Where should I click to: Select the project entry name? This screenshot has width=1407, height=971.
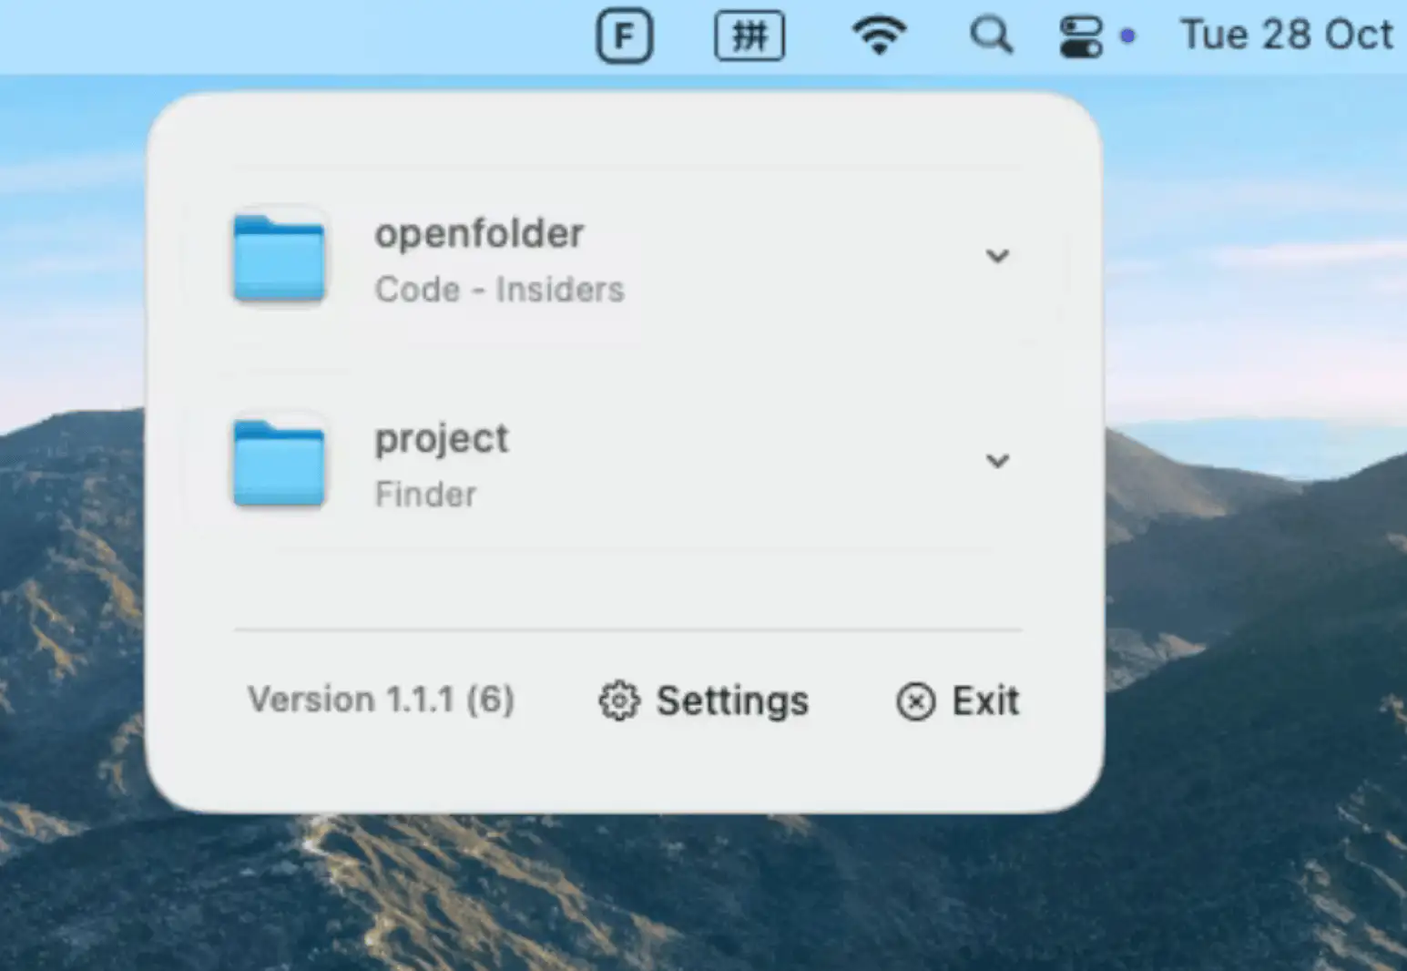(442, 439)
